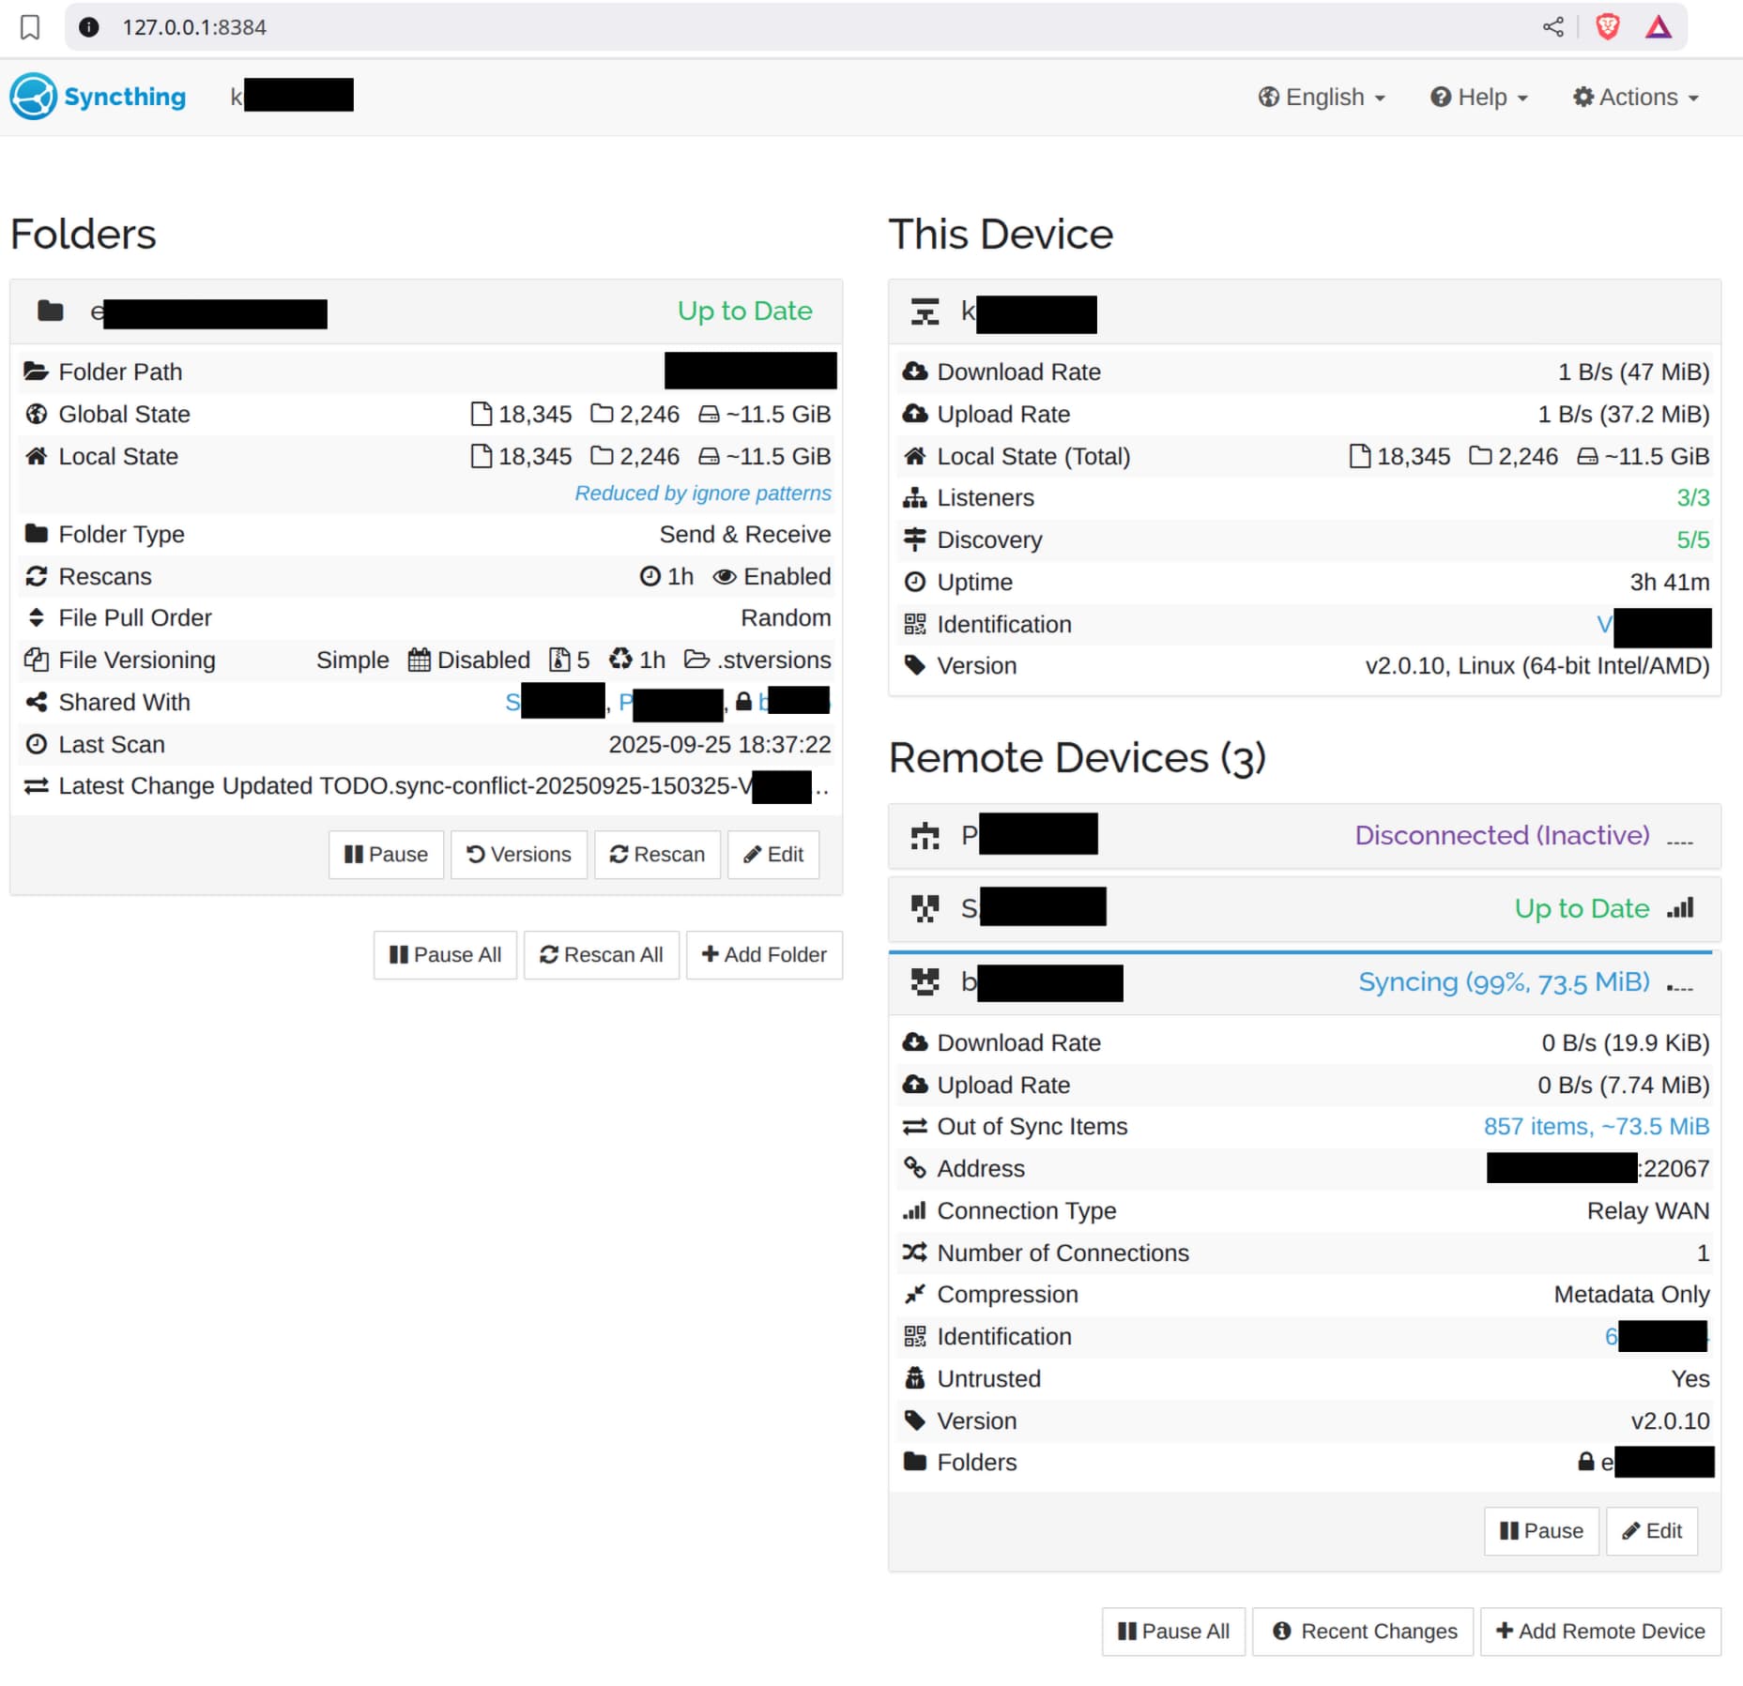This screenshot has height=1686, width=1743.
Task: Click the folder icon in folder header
Action: pos(51,311)
